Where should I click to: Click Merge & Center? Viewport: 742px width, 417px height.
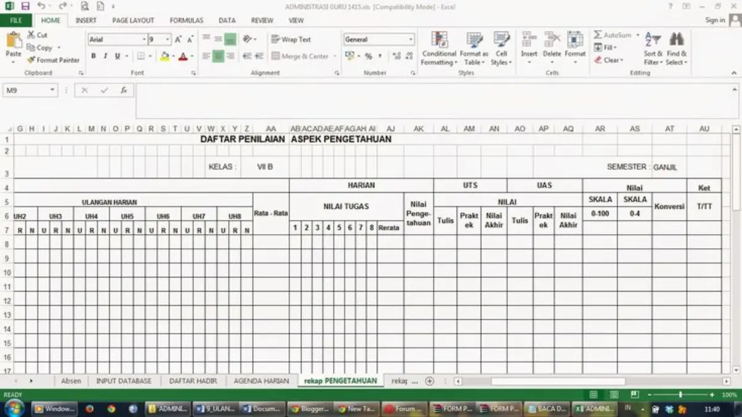[x=300, y=56]
